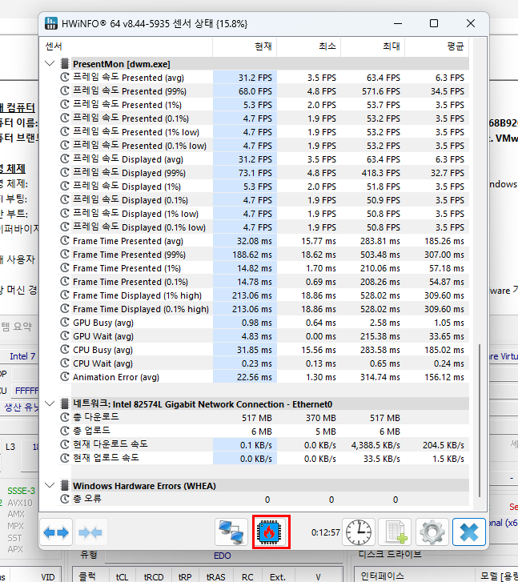The height and width of the screenshot is (582, 518).
Task: Click the 평균 column header
Action: pos(436,46)
